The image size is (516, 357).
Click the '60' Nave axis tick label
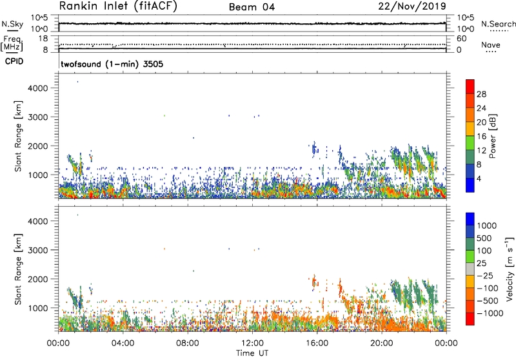tap(461, 39)
